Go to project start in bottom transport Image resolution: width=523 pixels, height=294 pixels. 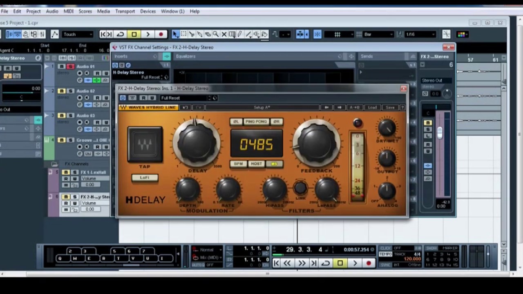click(276, 263)
